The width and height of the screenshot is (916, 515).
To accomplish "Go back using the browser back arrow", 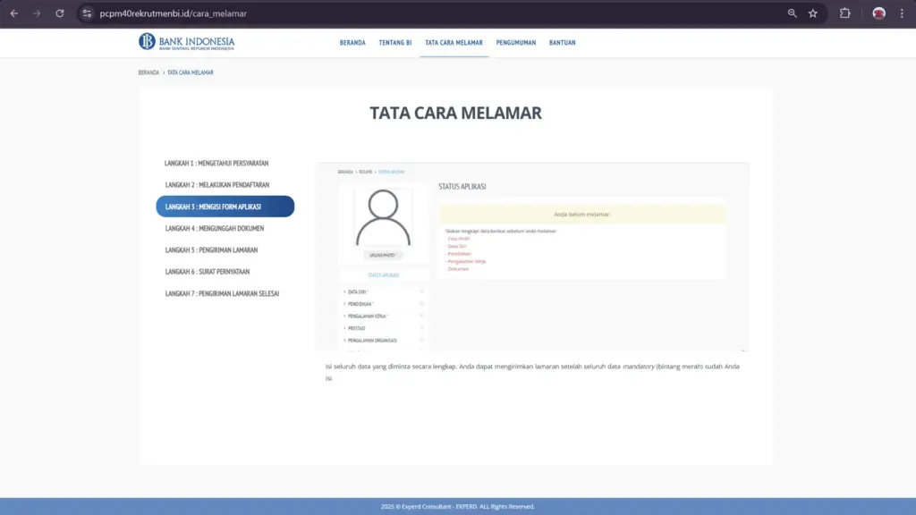I will 14,13.
